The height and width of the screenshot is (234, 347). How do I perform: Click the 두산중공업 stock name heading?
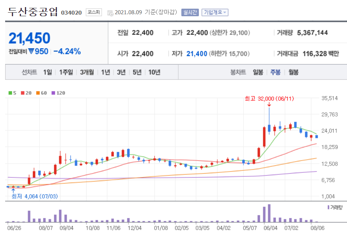(33, 11)
